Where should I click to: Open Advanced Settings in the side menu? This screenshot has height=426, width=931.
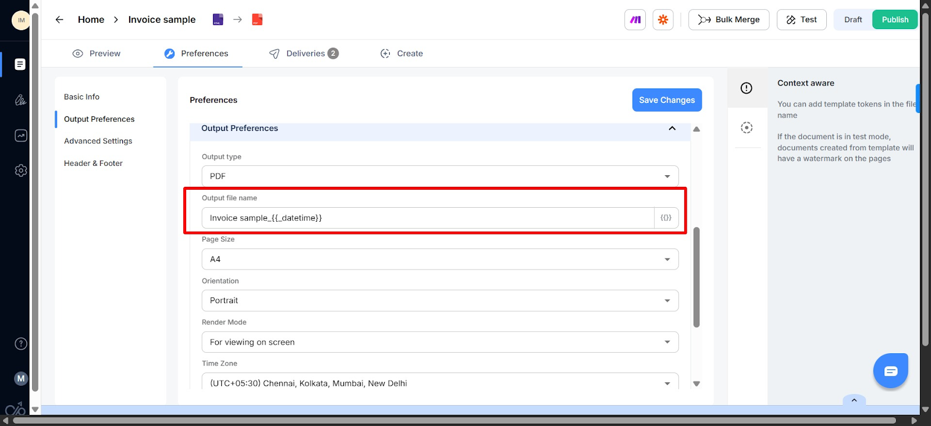pos(98,141)
